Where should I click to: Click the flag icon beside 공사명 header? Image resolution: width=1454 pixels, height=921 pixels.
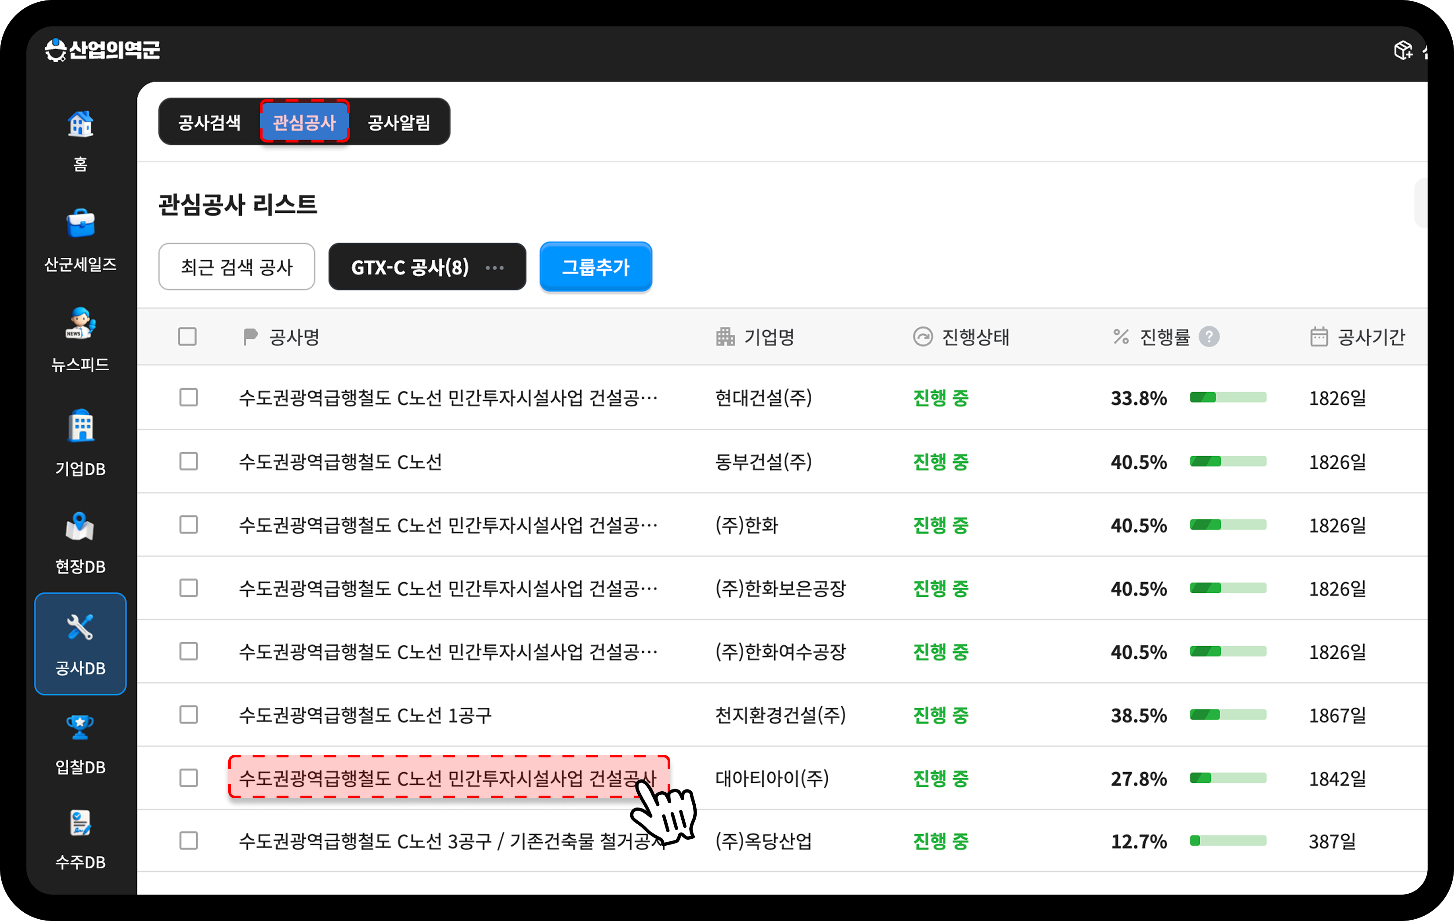tap(250, 336)
